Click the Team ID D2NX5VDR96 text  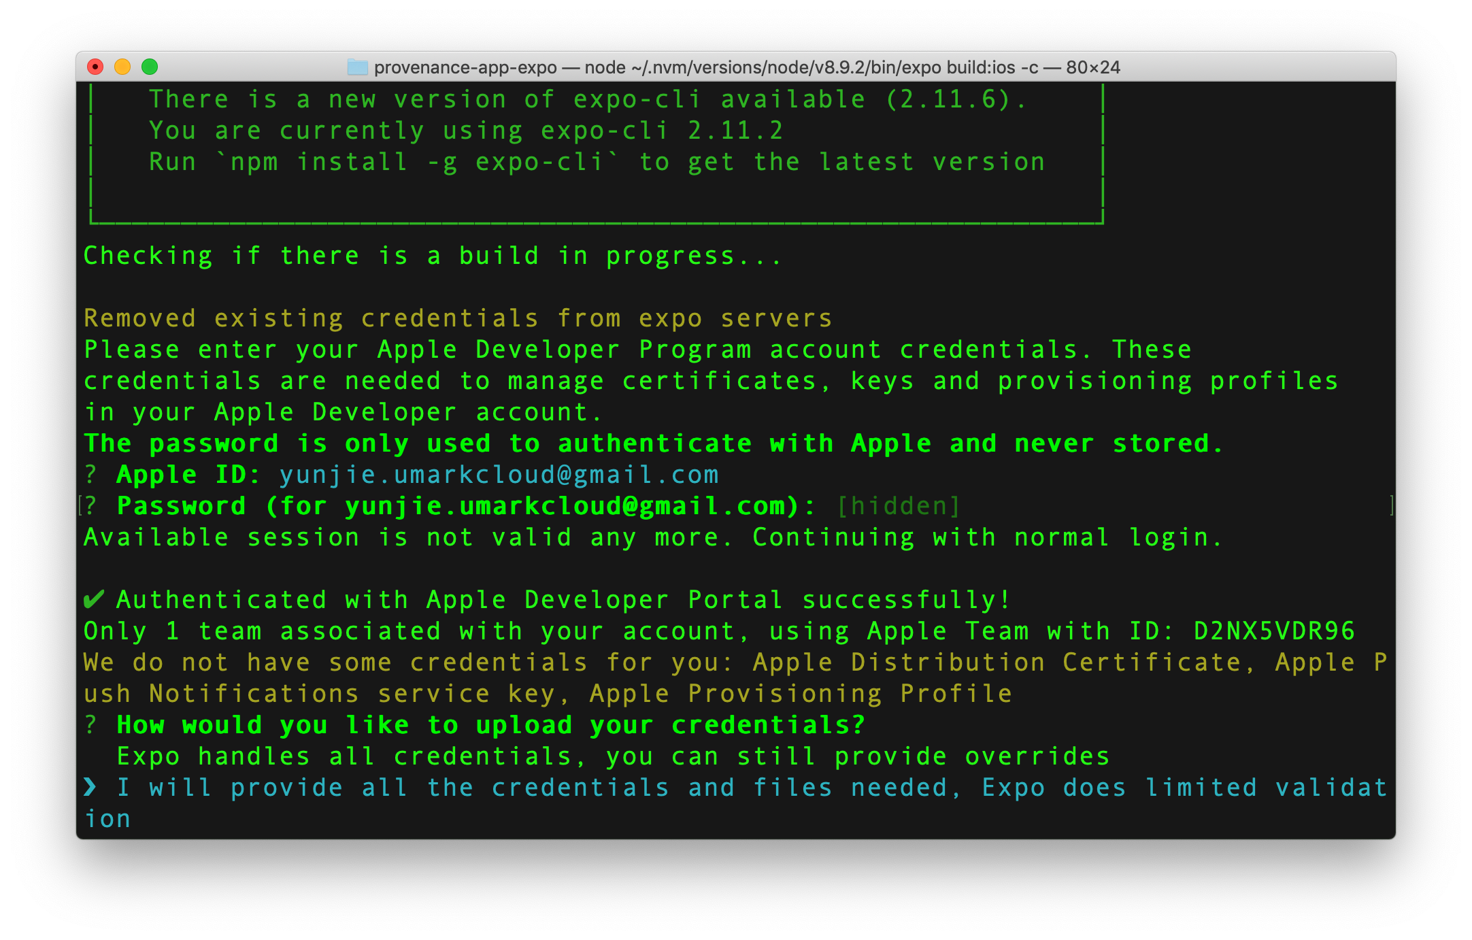tap(1274, 631)
